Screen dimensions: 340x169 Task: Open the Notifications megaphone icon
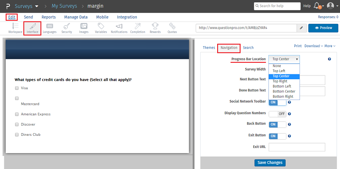pos(119,28)
